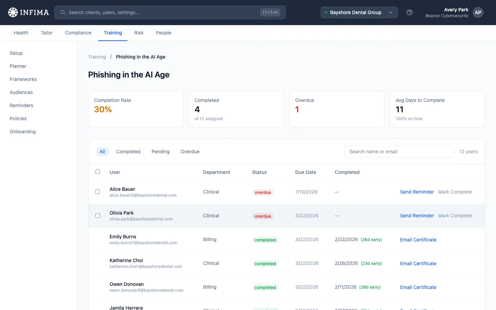Open the AP user avatar

pyautogui.click(x=478, y=12)
